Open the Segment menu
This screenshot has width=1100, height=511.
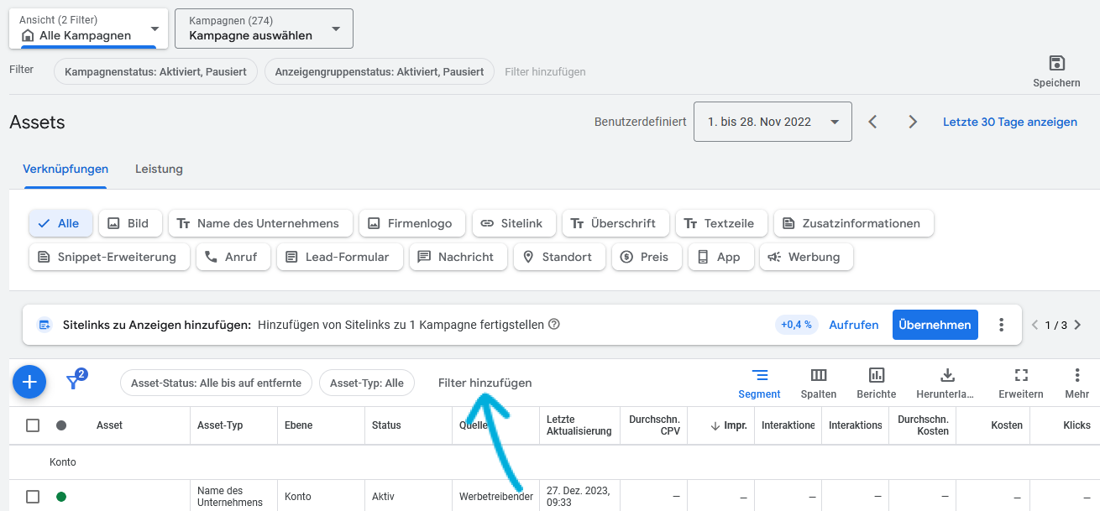pos(759,383)
